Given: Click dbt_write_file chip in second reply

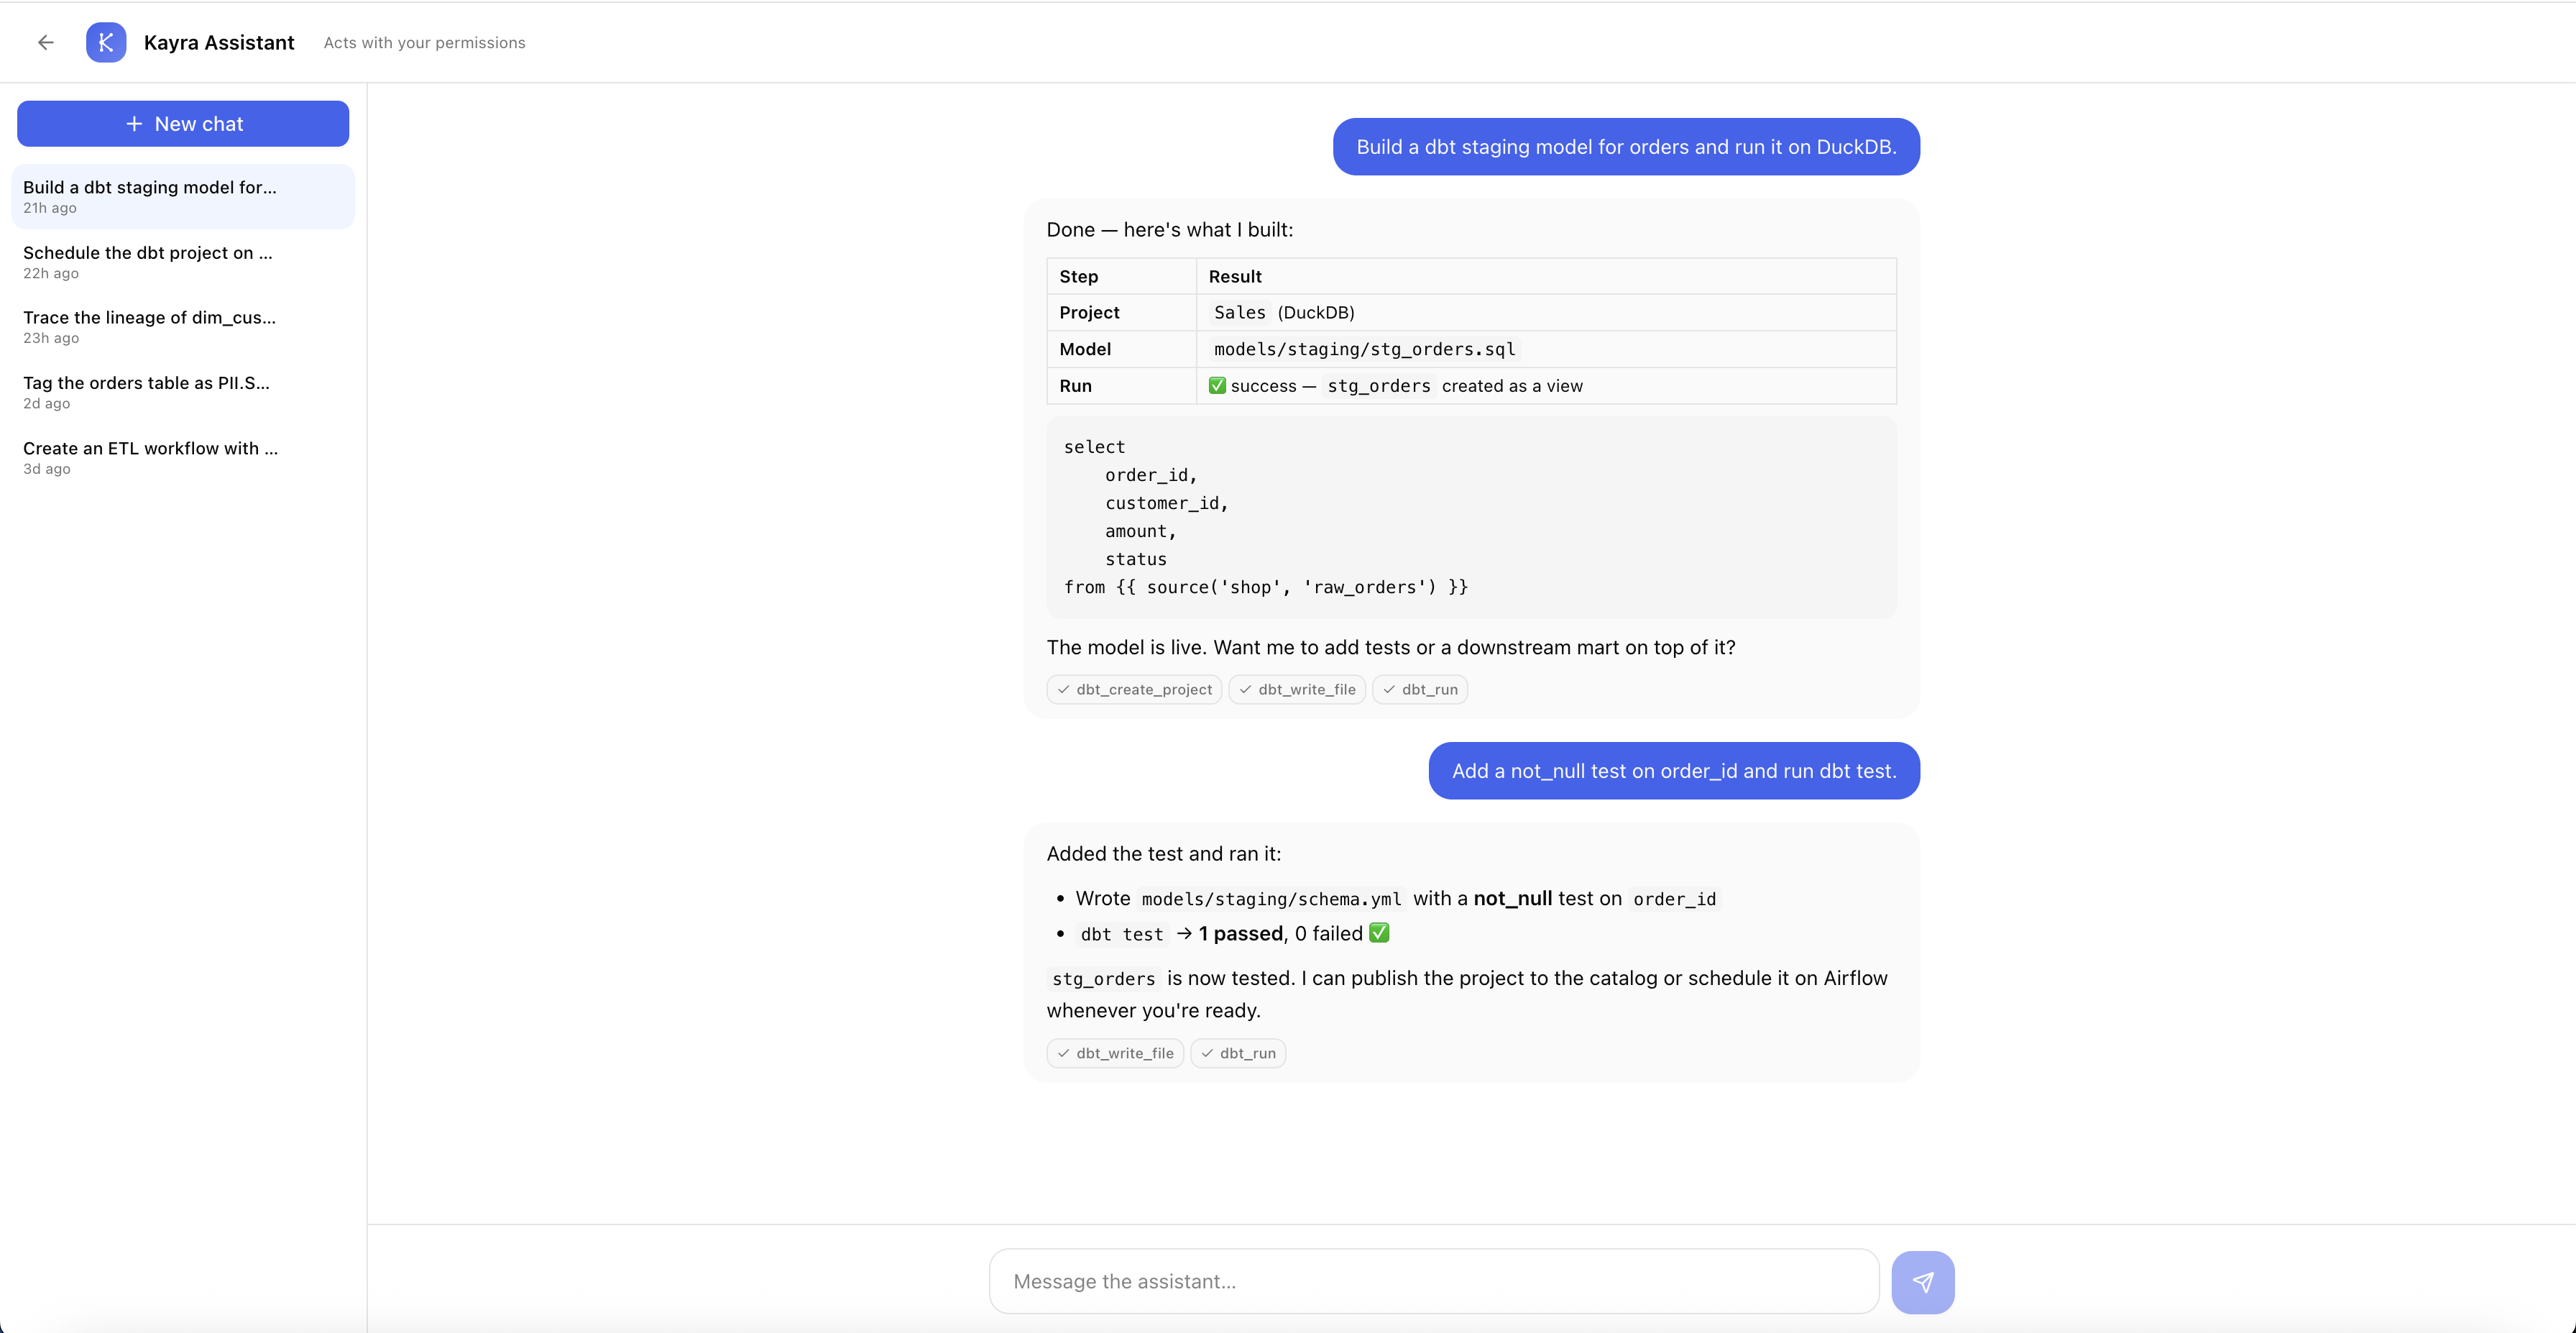Looking at the screenshot, I should pos(1115,1053).
